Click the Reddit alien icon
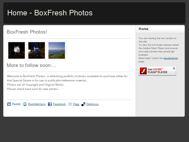The image size is (189, 142). pos(9,104)
